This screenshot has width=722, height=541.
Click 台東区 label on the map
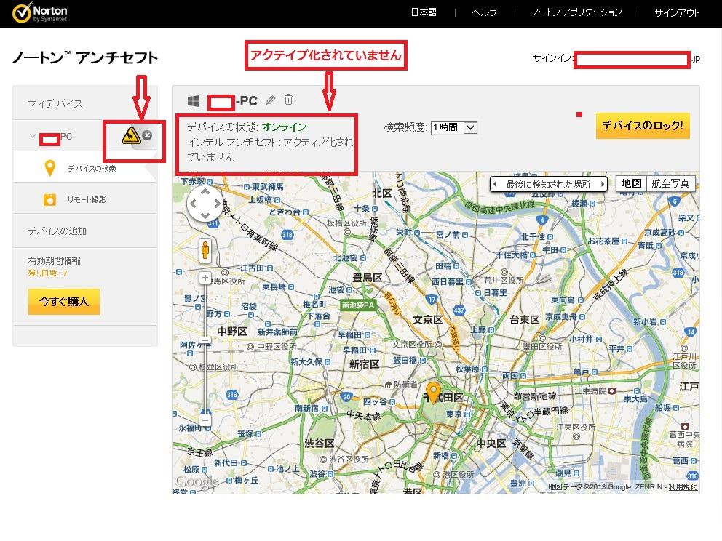pos(525,320)
